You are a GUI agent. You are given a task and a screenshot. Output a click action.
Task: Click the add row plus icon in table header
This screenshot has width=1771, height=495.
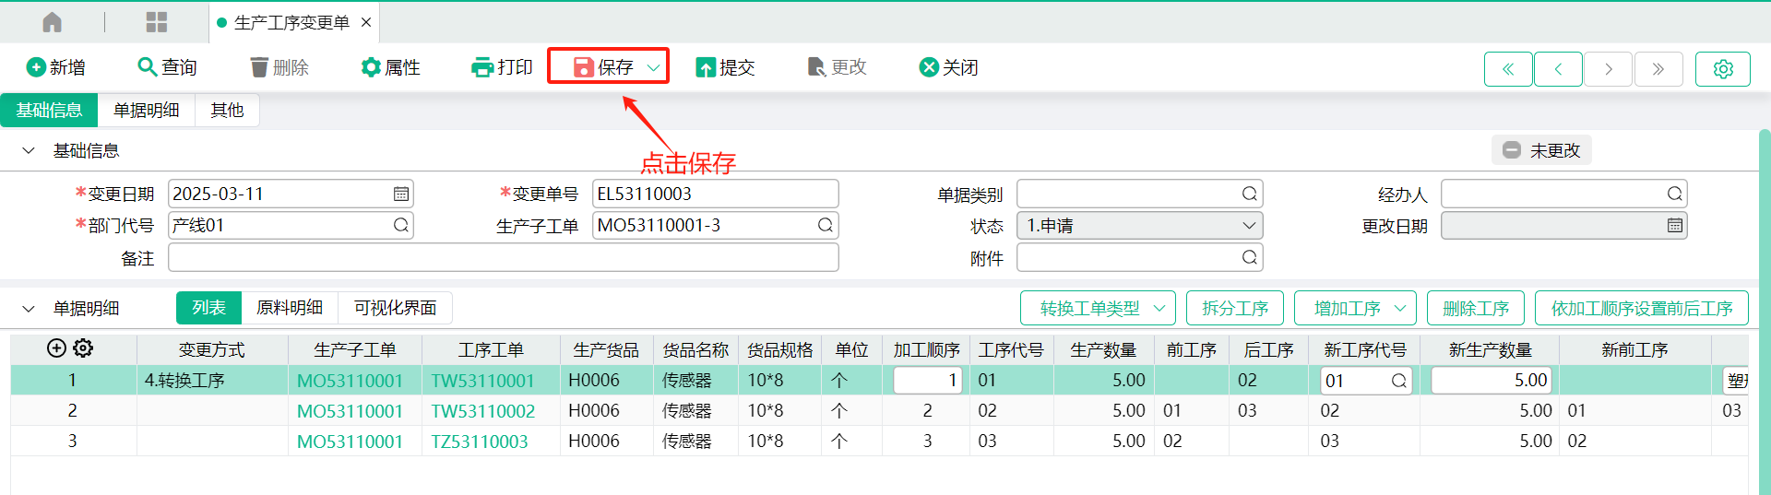[56, 348]
